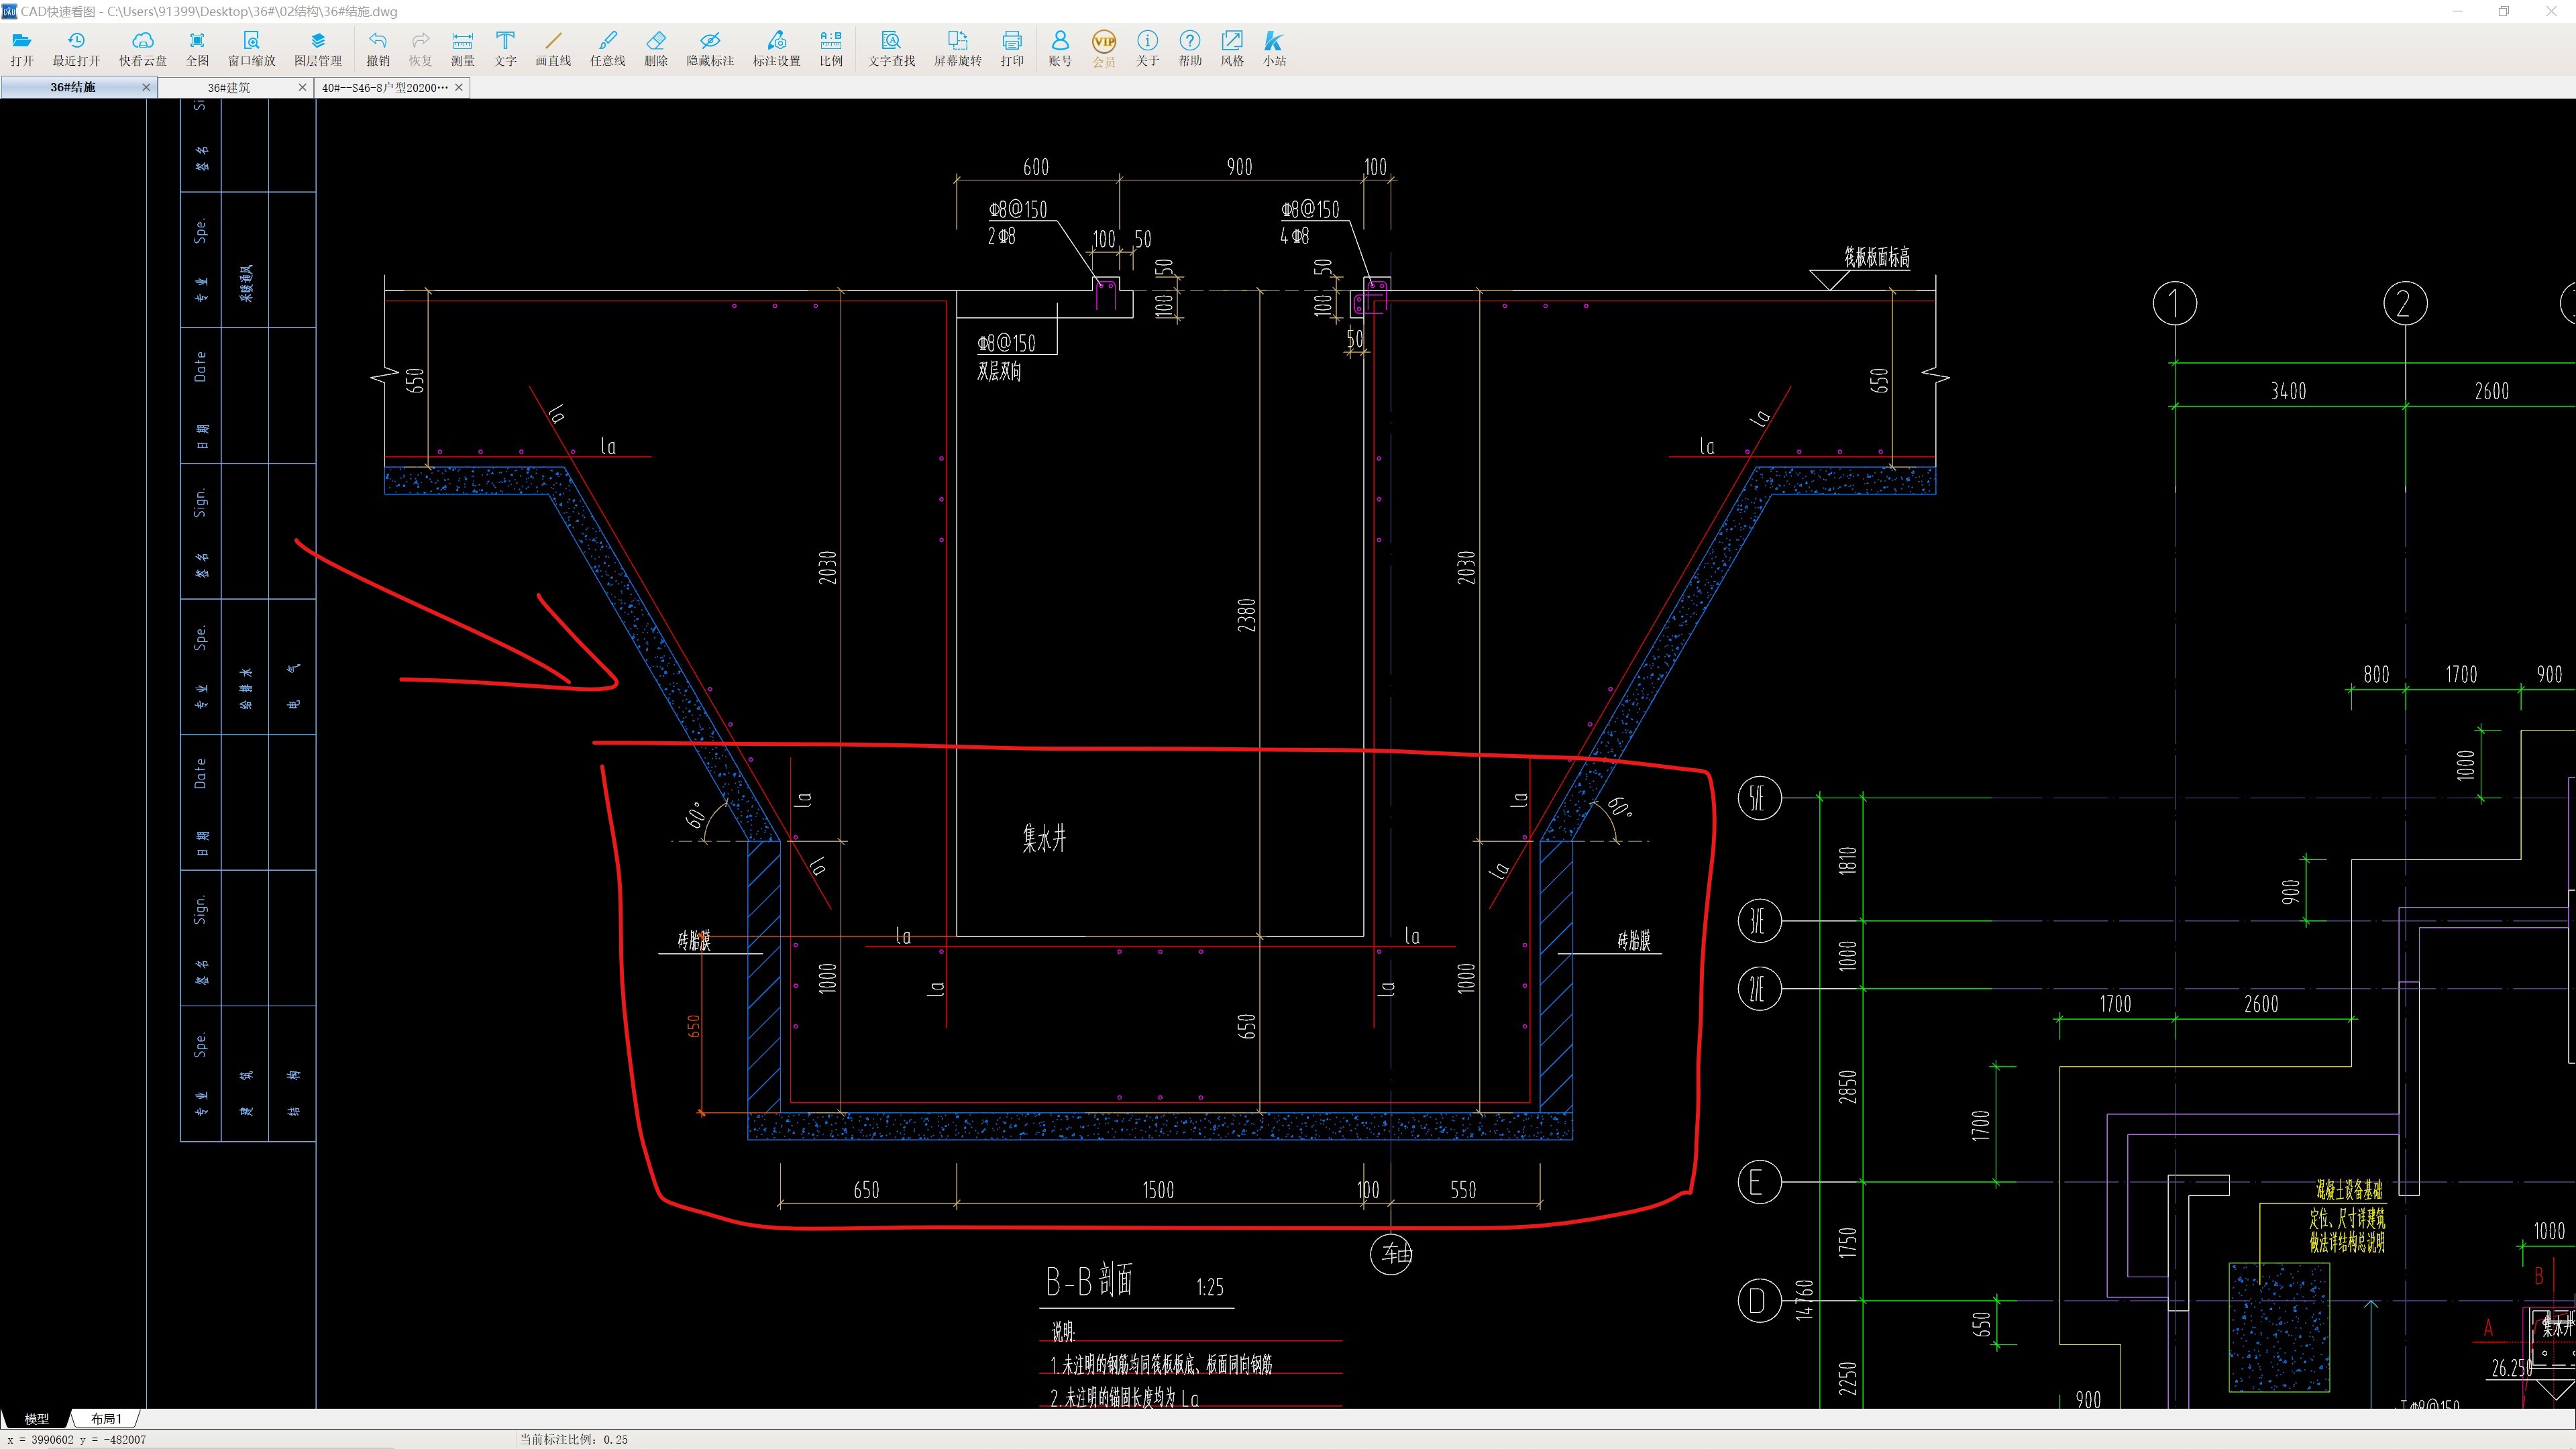Click the 1500 bottom dimension
The height and width of the screenshot is (1449, 2576).
(x=1158, y=1190)
